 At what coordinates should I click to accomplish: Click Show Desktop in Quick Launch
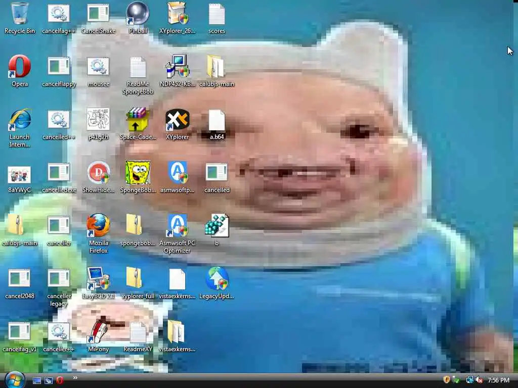click(37, 380)
